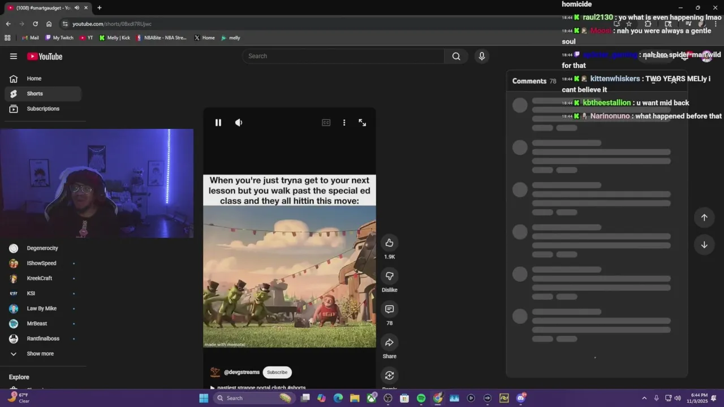
Task: Dislike the Short
Action: coord(389,276)
